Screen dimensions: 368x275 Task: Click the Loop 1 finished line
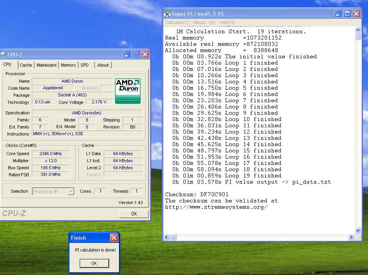(225, 63)
